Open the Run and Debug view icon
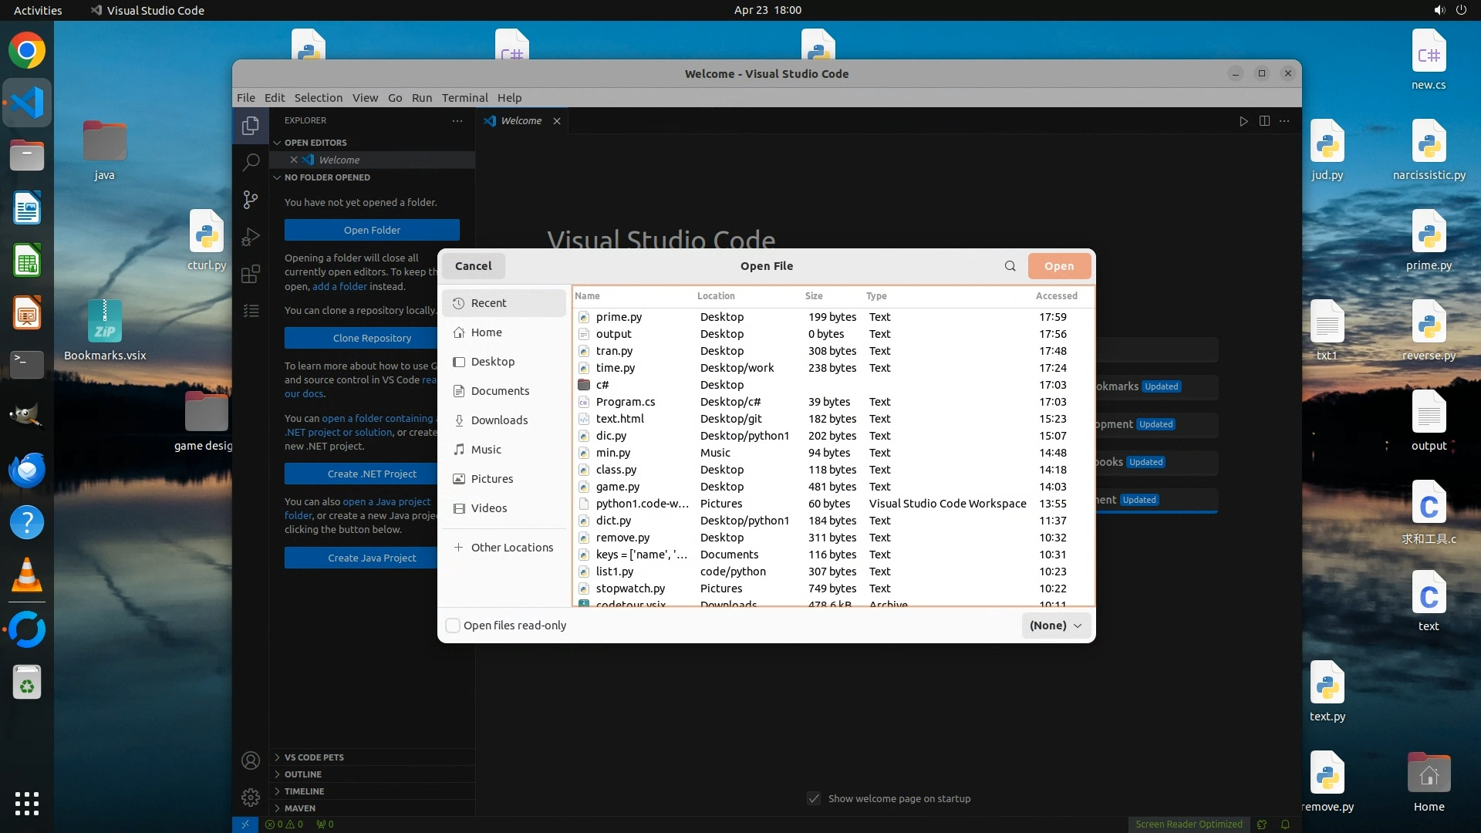The width and height of the screenshot is (1481, 833). click(x=251, y=237)
